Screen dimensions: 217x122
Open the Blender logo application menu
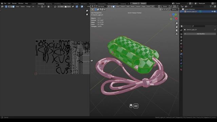(x=2, y=3)
